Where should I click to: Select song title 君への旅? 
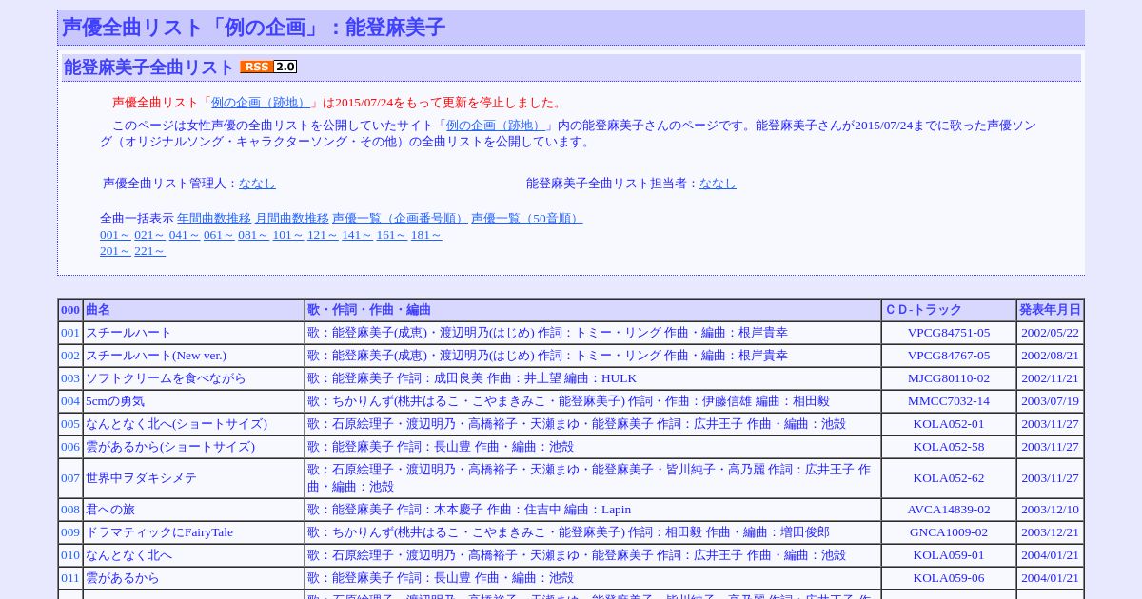110,510
